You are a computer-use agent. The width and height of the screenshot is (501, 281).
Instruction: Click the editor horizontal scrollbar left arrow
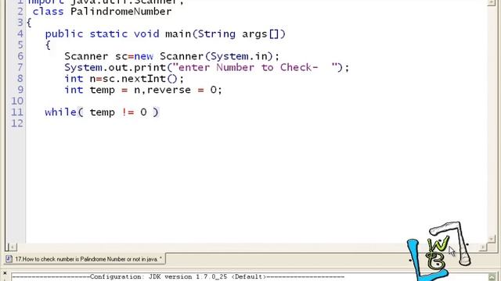13,247
